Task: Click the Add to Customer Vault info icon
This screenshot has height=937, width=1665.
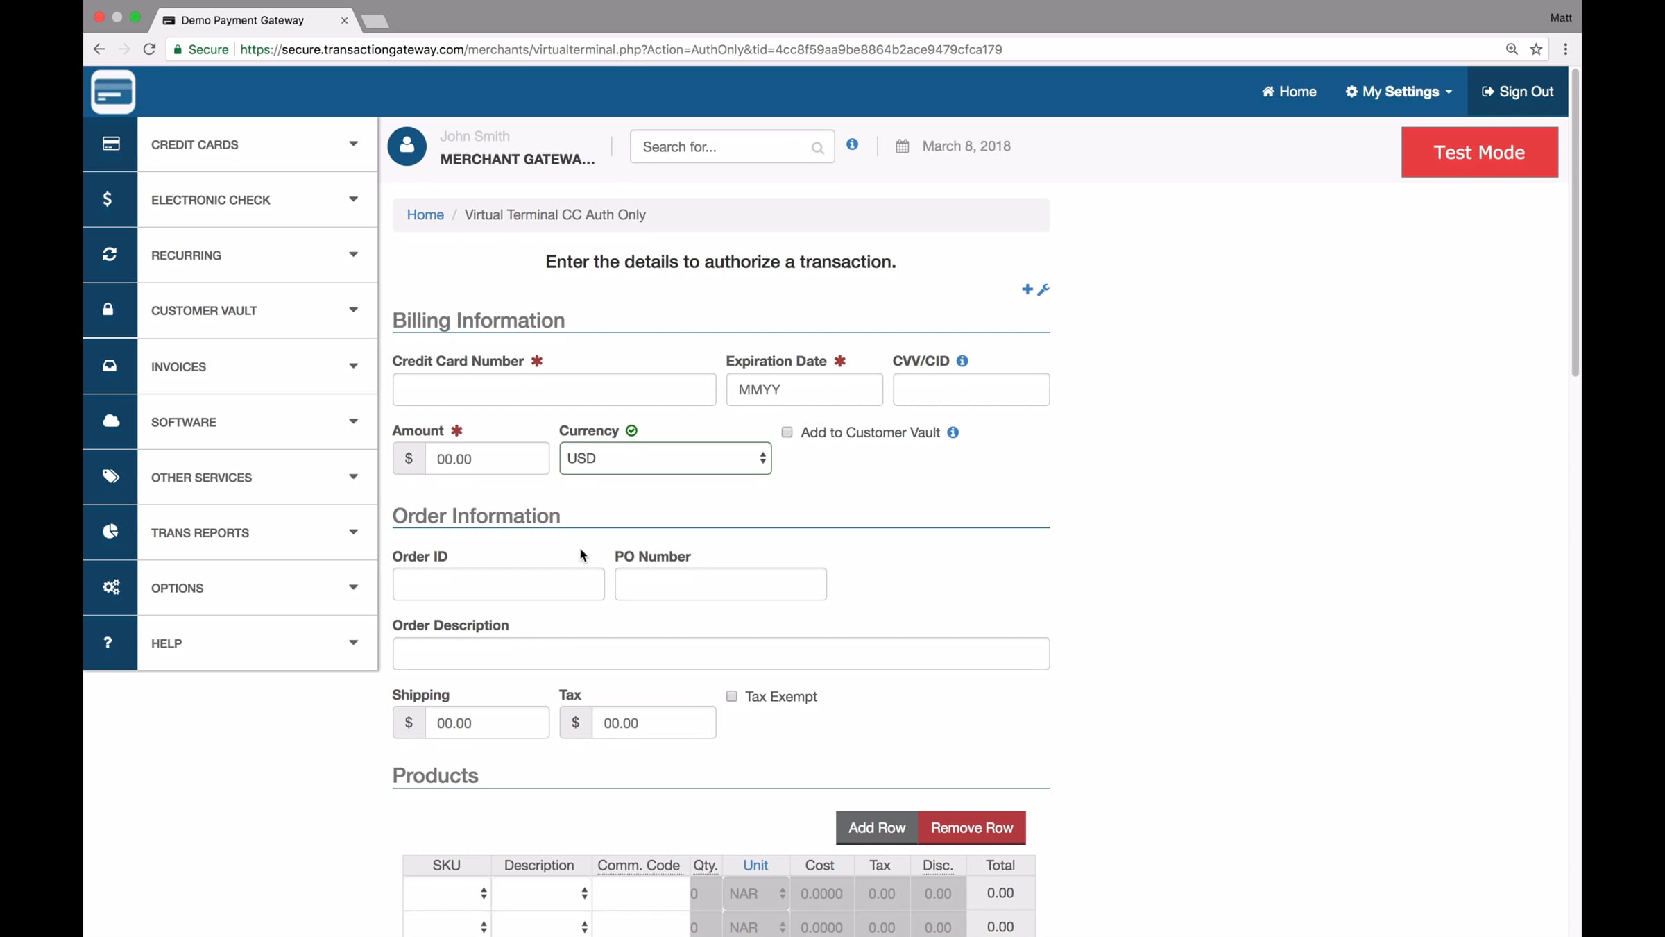Action: pyautogui.click(x=953, y=432)
